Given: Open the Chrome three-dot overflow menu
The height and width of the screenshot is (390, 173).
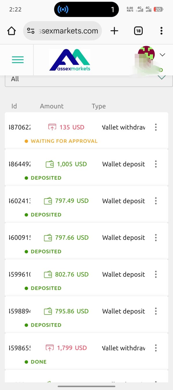Looking at the screenshot, I should tap(161, 31).
